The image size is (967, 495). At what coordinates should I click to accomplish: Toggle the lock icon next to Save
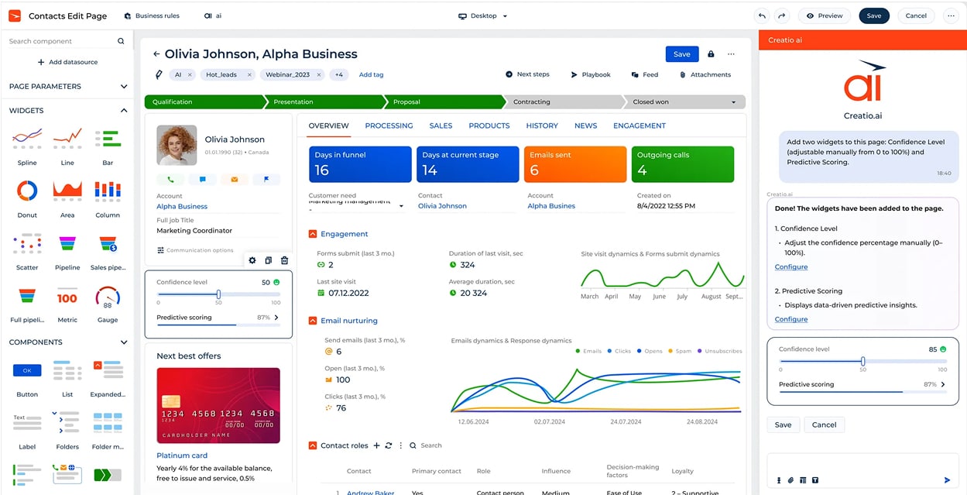click(710, 54)
